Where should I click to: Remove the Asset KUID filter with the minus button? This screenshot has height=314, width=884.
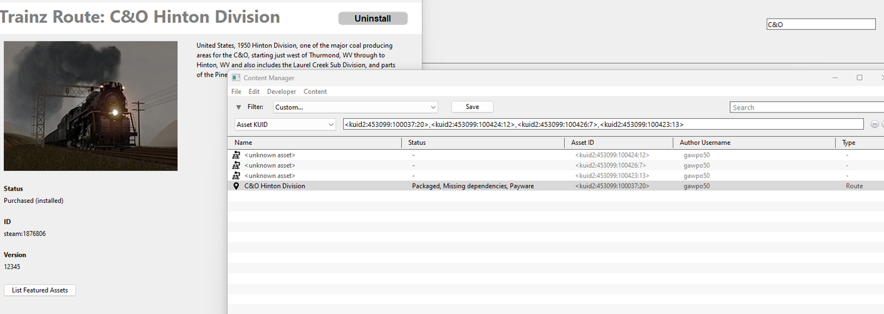[874, 124]
